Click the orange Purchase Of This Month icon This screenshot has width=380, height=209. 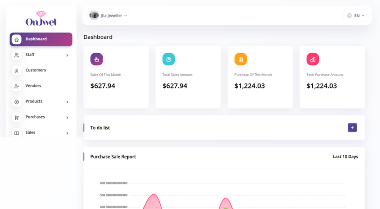coord(241,59)
